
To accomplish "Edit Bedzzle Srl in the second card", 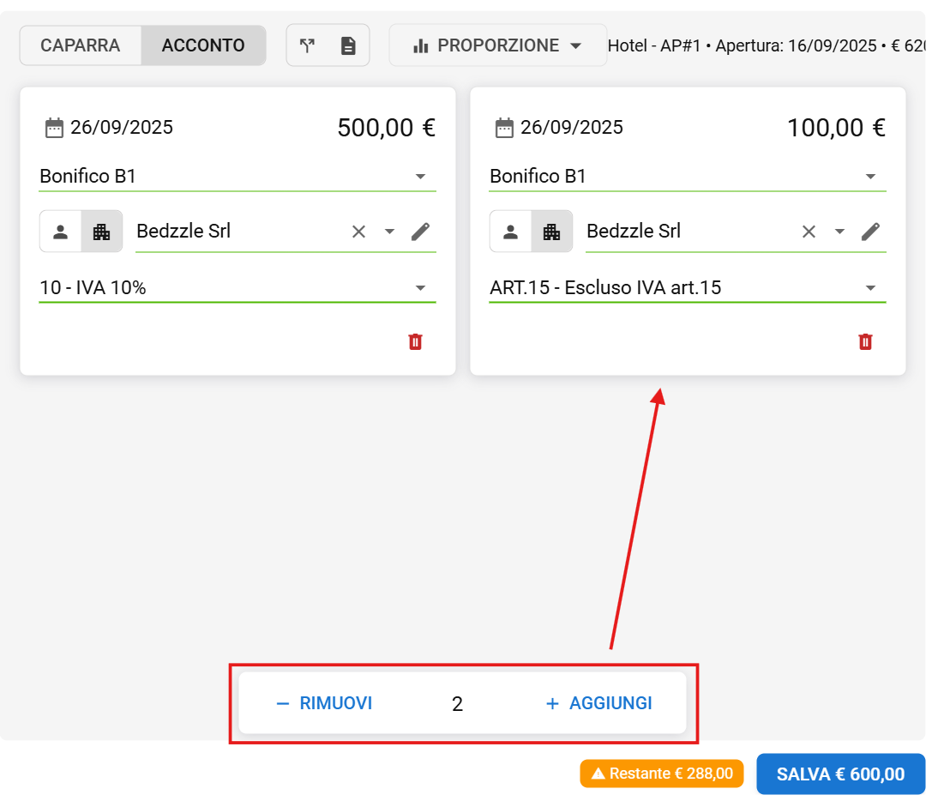I will tap(870, 232).
